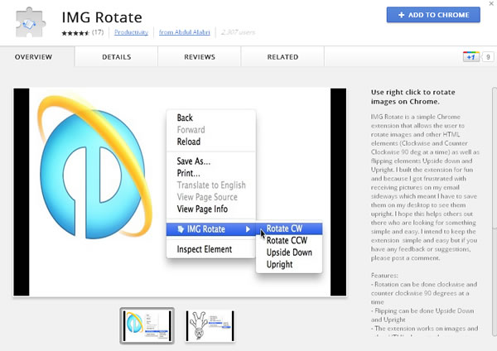Click the "Features:" text in the description
Viewport: 497px width, 351px height.
[384, 276]
